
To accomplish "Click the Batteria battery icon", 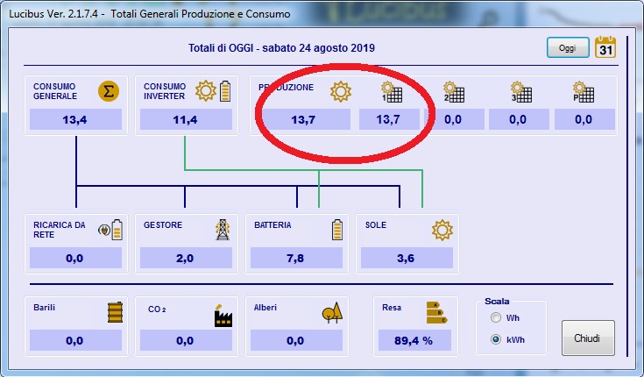I will coord(337,230).
